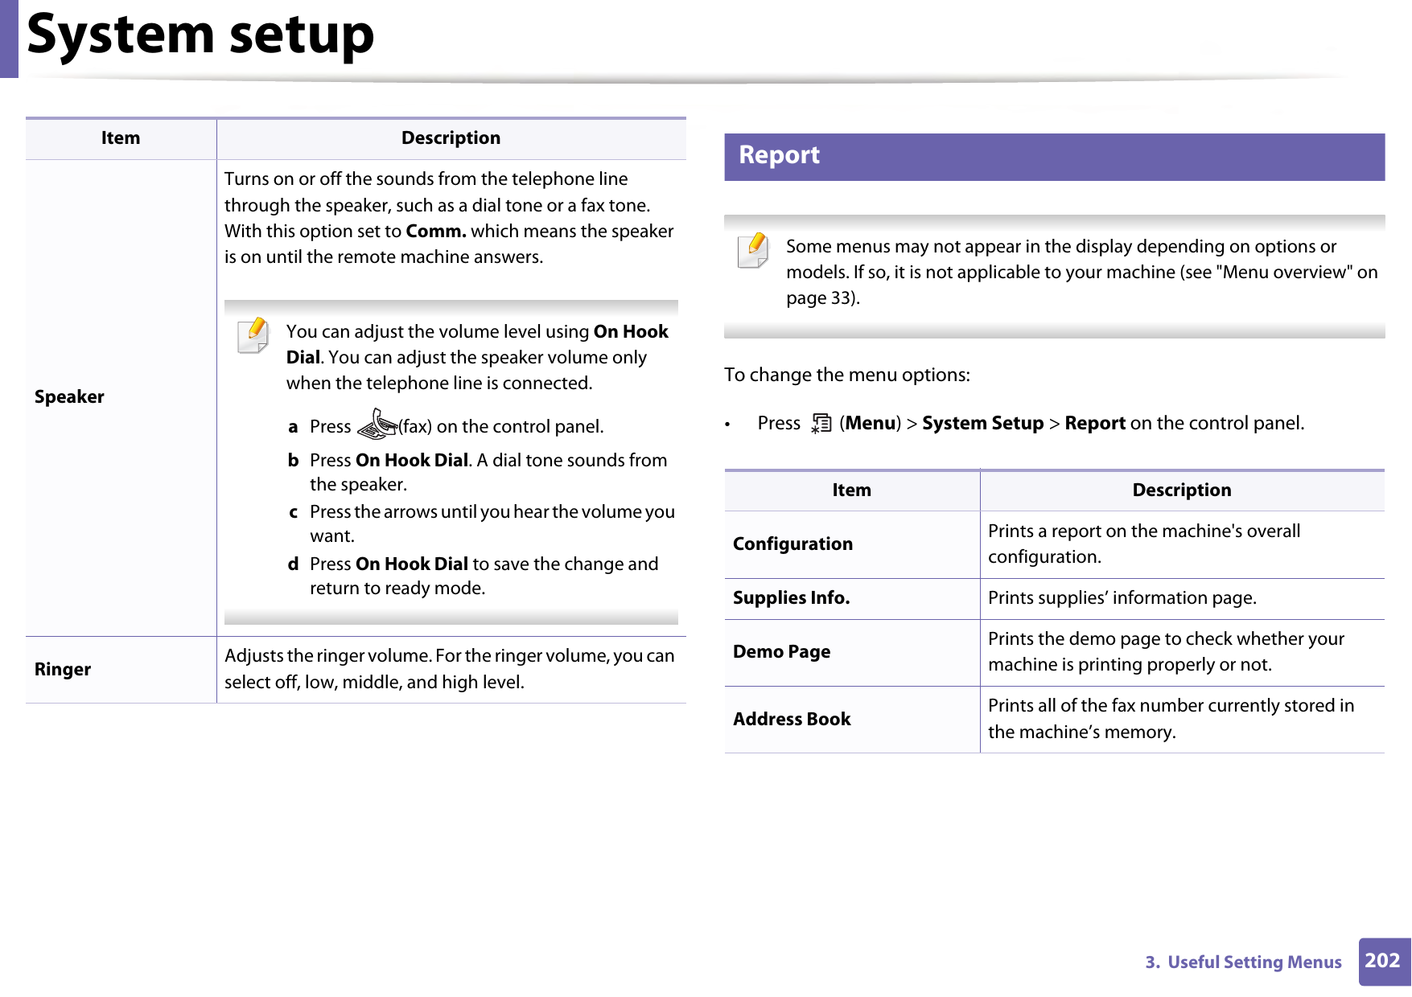Click the Menu icon in the Press instruction
This screenshot has height=997, width=1412.
822,424
